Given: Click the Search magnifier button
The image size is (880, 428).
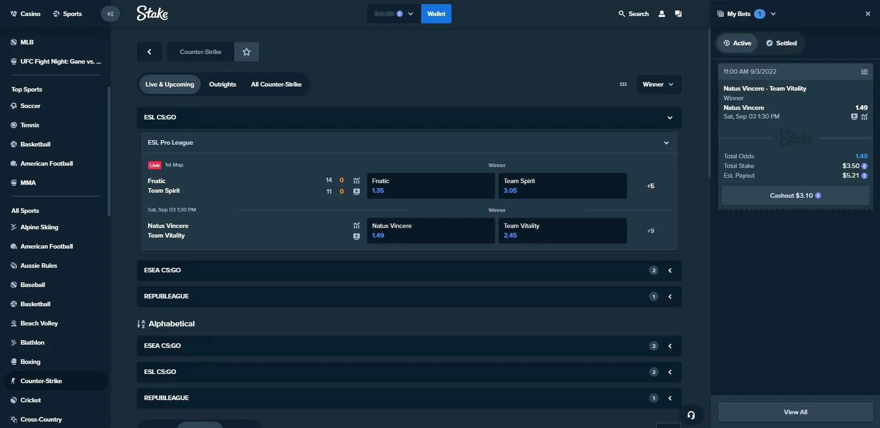Looking at the screenshot, I should [633, 14].
